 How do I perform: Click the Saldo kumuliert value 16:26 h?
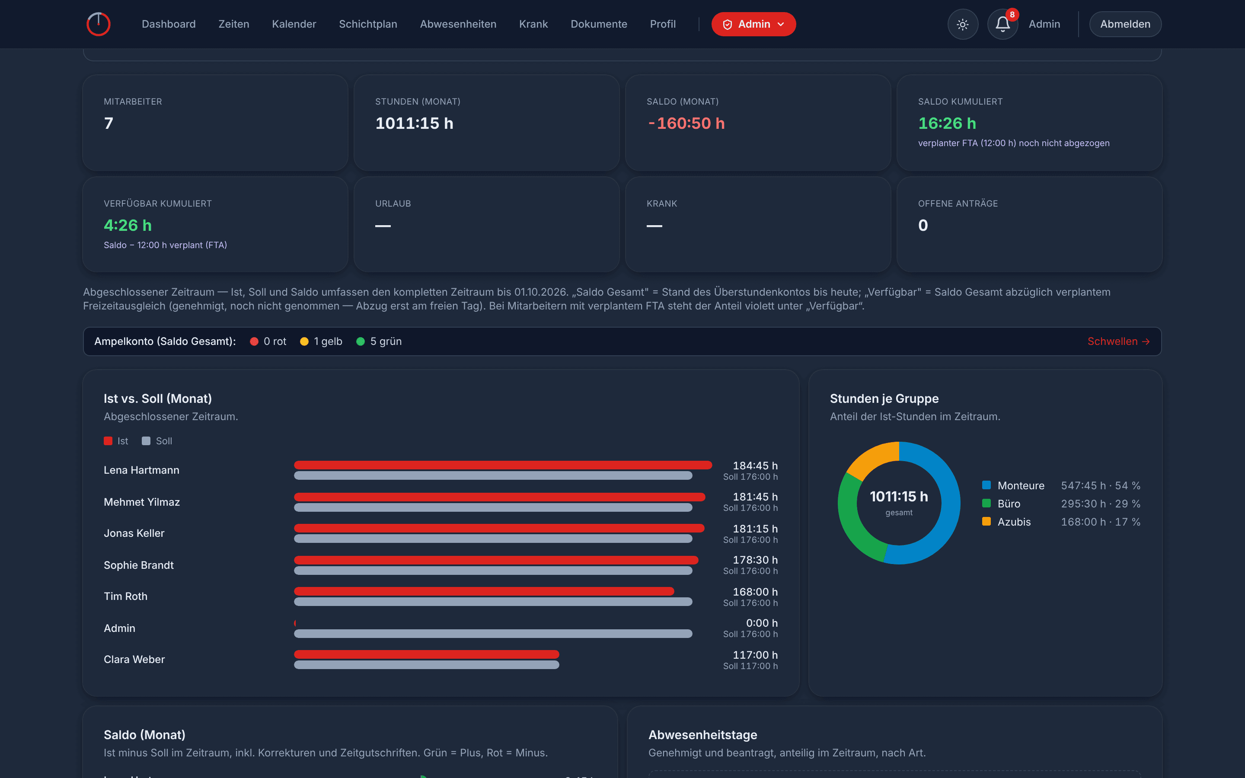coord(947,124)
